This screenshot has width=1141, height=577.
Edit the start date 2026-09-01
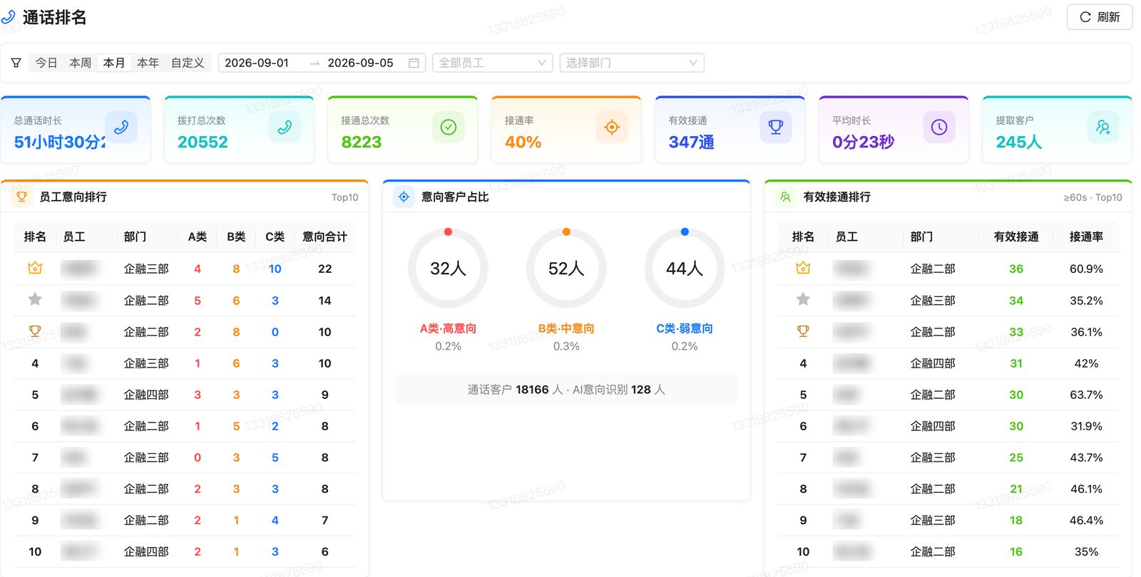point(257,63)
